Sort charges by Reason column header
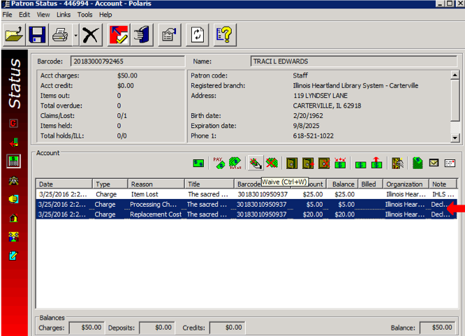 156,184
